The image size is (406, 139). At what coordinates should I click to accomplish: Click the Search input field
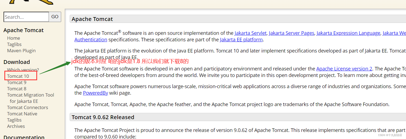[26, 17]
